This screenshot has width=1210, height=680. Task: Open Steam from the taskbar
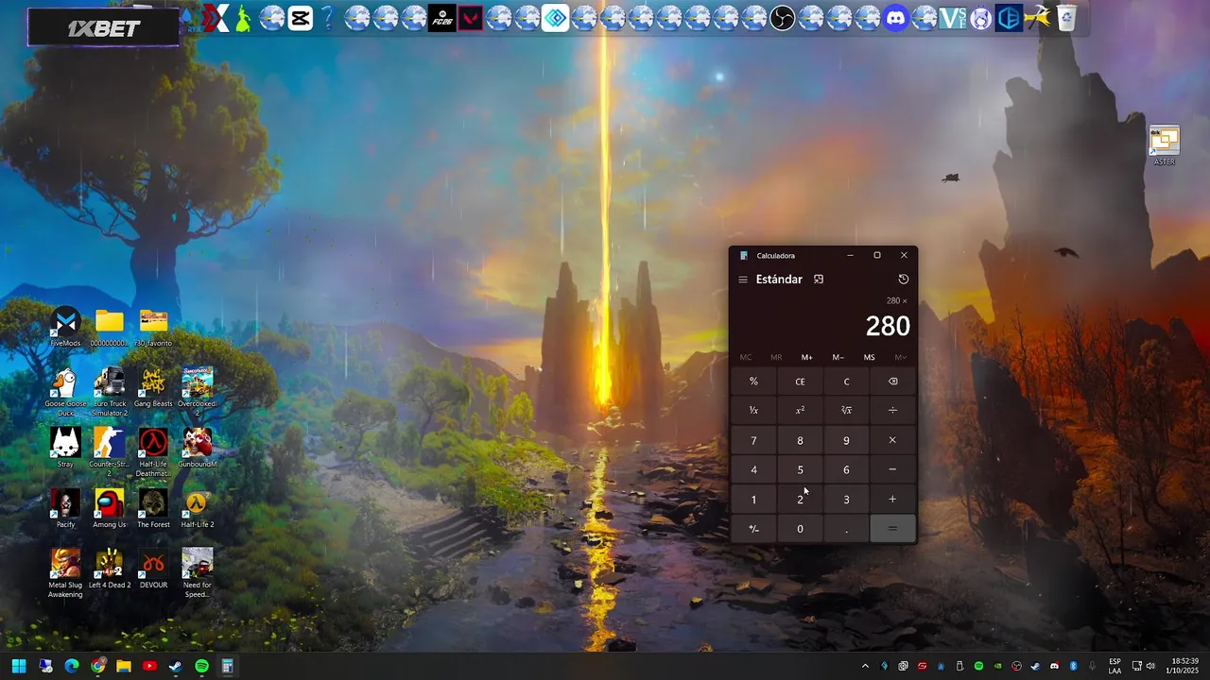coord(175,666)
